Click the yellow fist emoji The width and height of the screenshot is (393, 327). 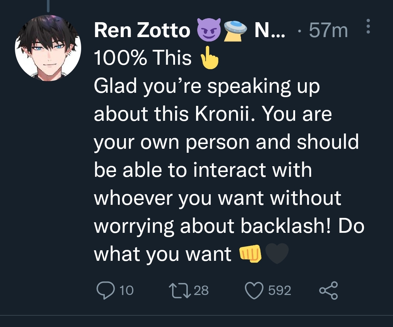(x=251, y=253)
